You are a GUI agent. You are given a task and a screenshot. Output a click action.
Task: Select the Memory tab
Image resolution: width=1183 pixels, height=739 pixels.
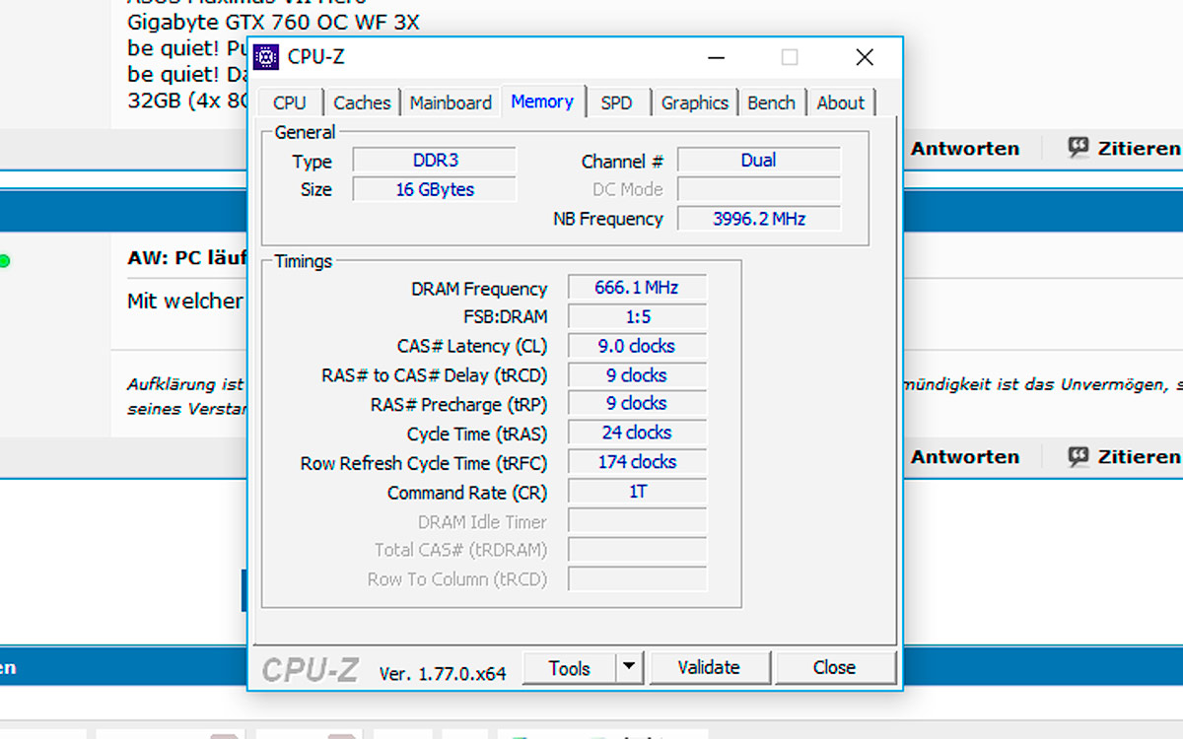point(542,101)
